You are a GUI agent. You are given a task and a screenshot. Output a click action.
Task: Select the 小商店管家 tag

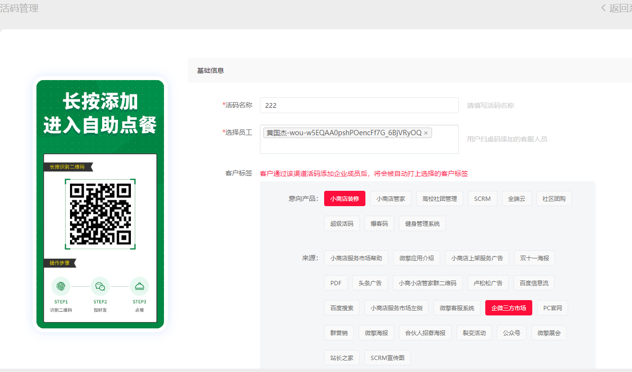[x=391, y=198]
